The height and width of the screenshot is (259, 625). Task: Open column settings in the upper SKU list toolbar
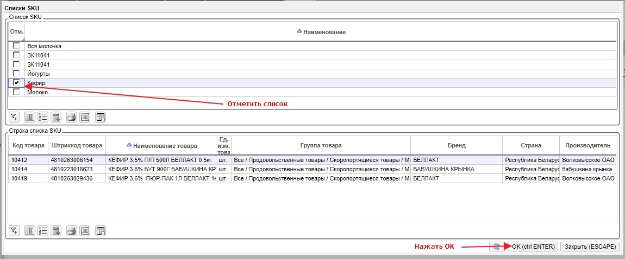point(30,116)
